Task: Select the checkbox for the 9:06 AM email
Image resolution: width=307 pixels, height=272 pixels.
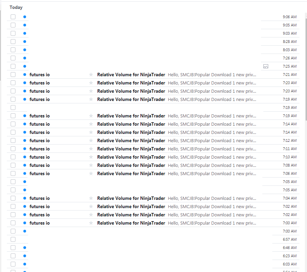Action: coord(13,17)
